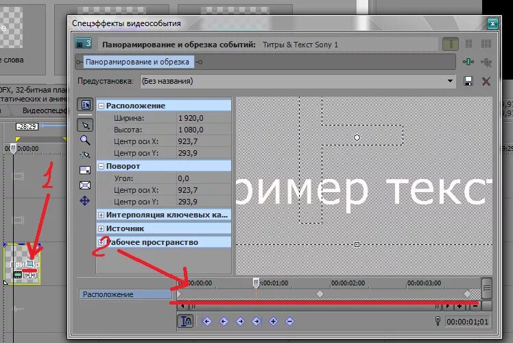Viewport: 513px width, 343px height.
Task: Toggle the Size About Center icon
Action: (85, 186)
